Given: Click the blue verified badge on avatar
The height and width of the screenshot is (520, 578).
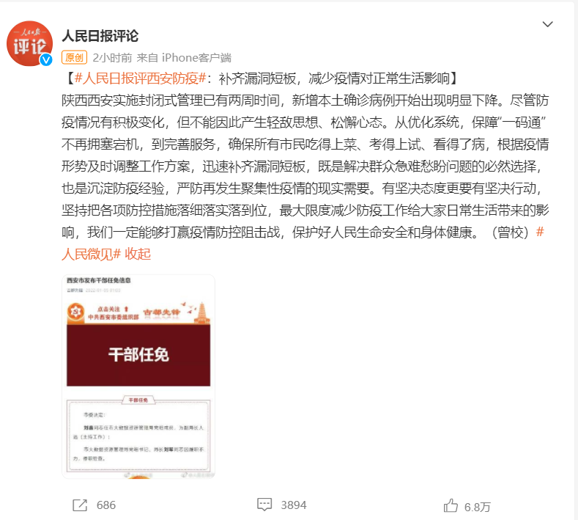Looking at the screenshot, I should coord(46,59).
